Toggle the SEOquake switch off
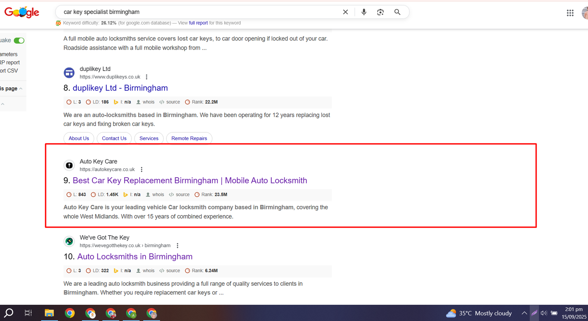Screen dimensions: 588x321 (19, 40)
